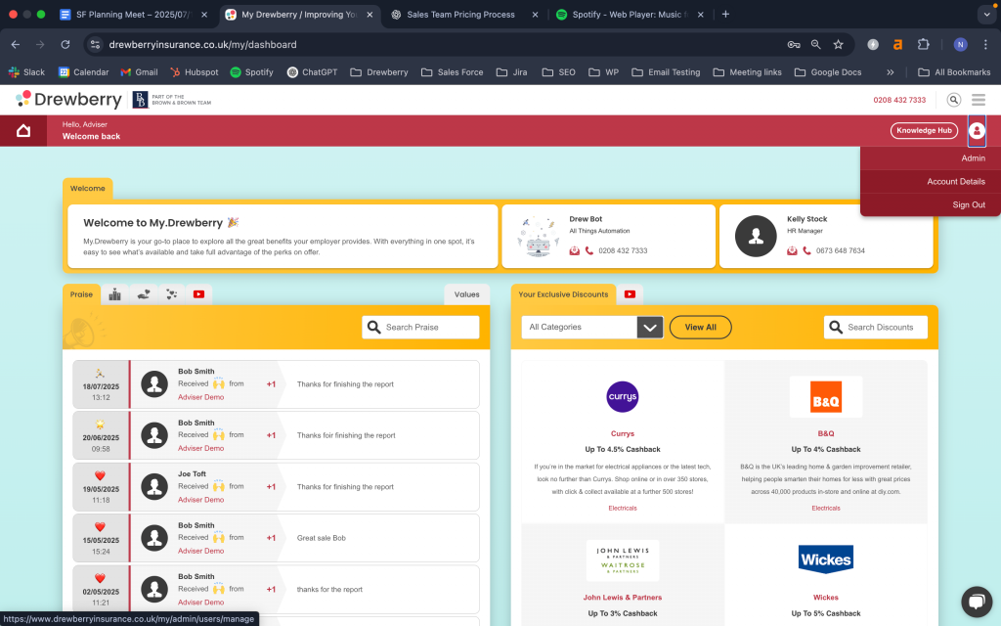Switch to the Values tab

point(466,294)
